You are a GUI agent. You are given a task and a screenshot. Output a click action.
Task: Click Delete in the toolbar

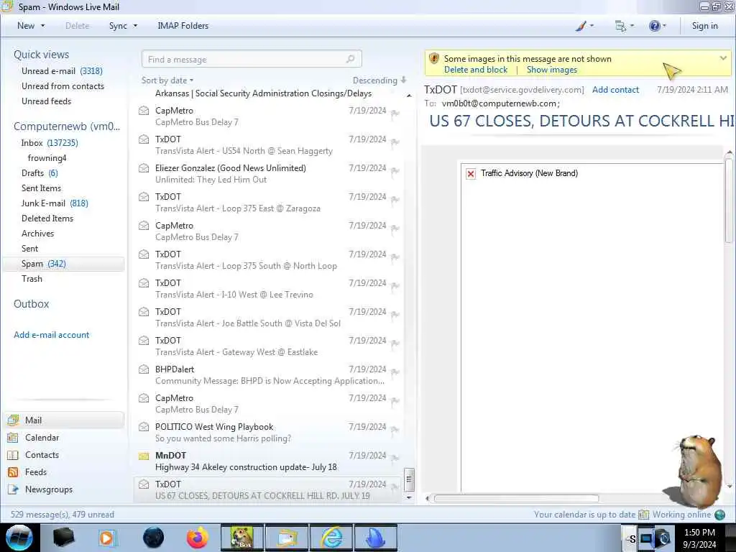(x=78, y=26)
